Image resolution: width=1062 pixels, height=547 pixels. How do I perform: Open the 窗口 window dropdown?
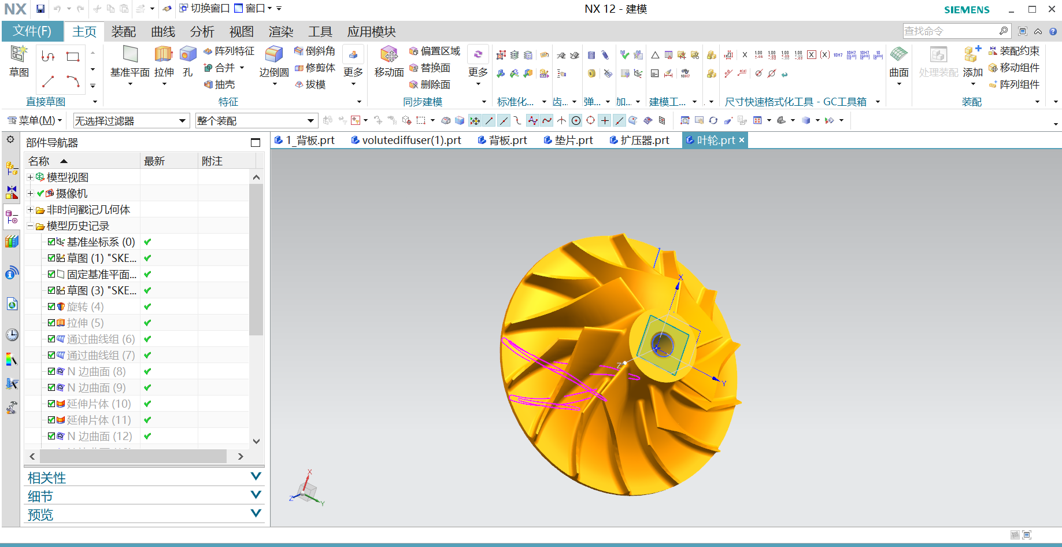pos(253,8)
